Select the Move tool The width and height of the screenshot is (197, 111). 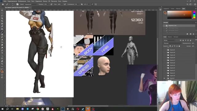[x=2, y=10]
